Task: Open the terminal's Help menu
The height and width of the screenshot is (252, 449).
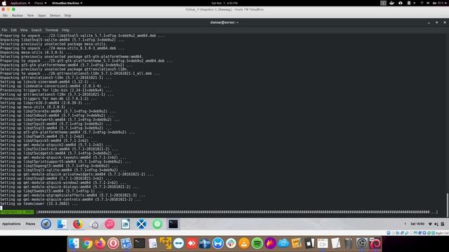Action: [65, 30]
